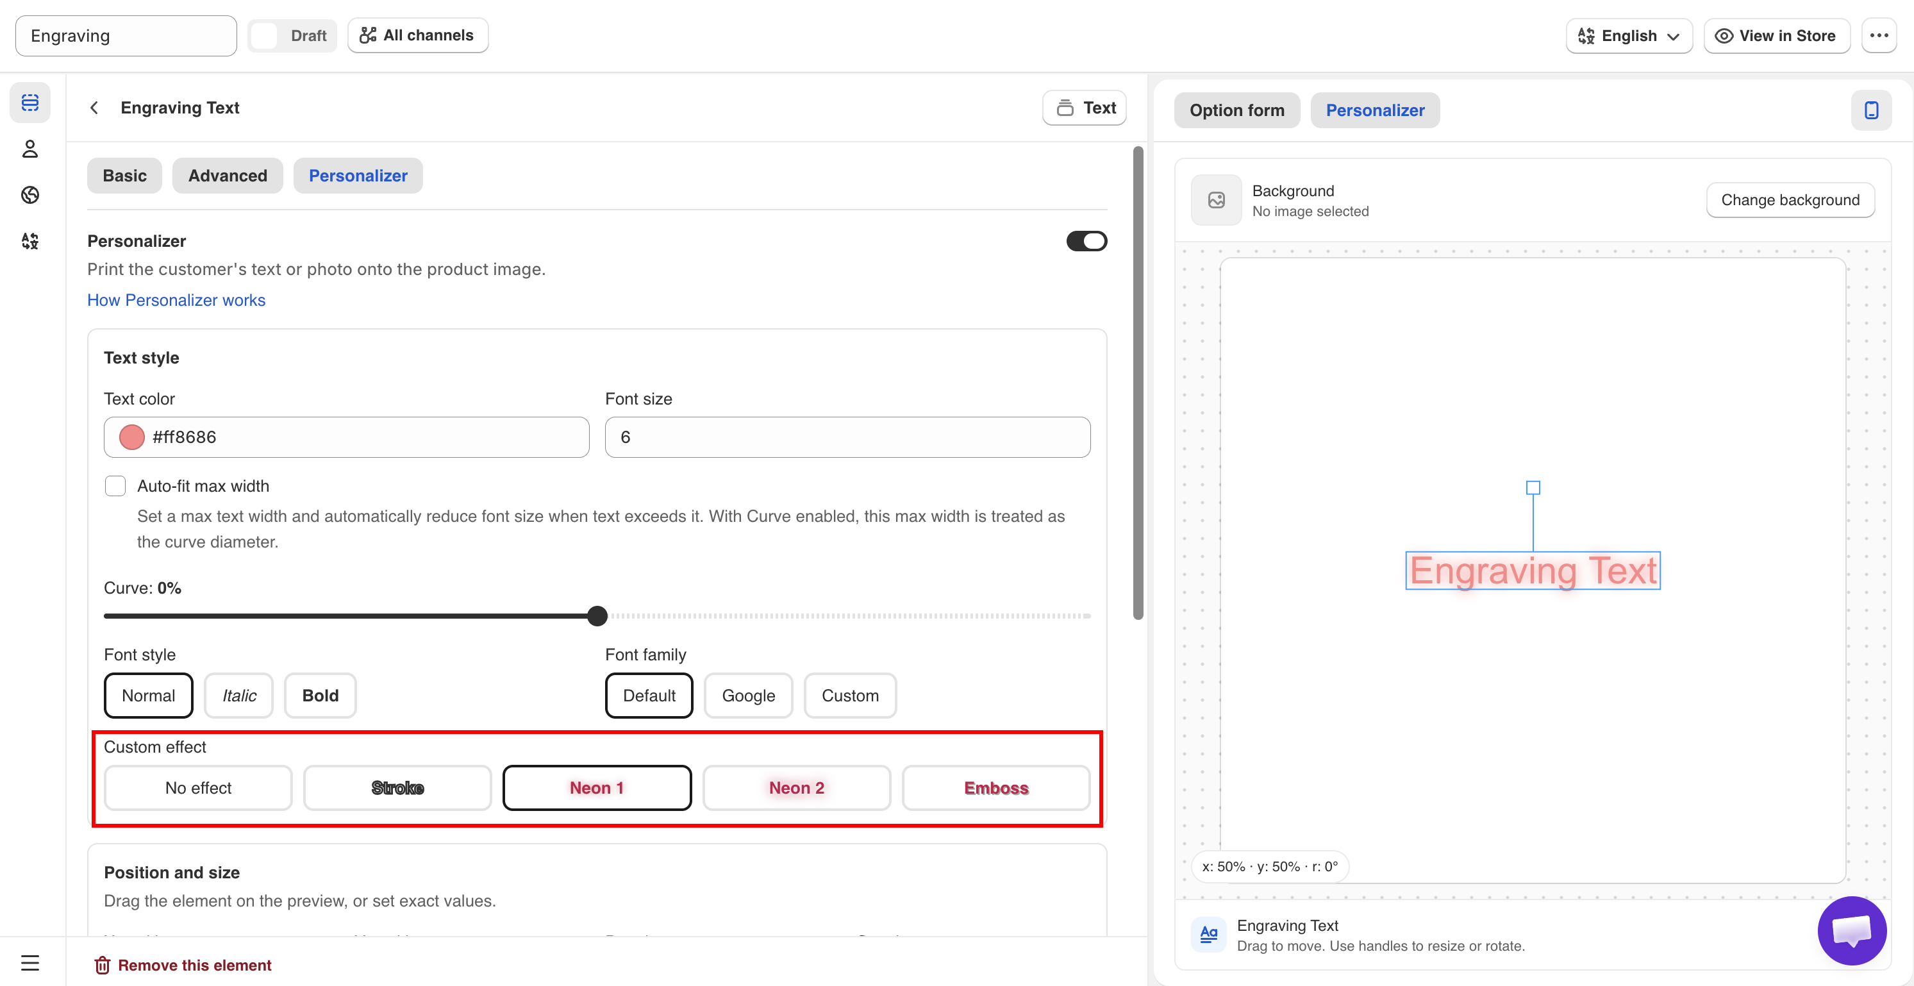1914x986 pixels.
Task: Apply the Stroke custom effect
Action: pos(397,788)
